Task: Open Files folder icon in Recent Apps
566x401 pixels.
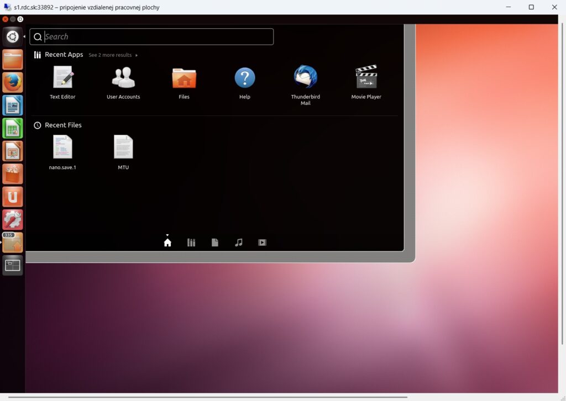Action: tap(184, 78)
